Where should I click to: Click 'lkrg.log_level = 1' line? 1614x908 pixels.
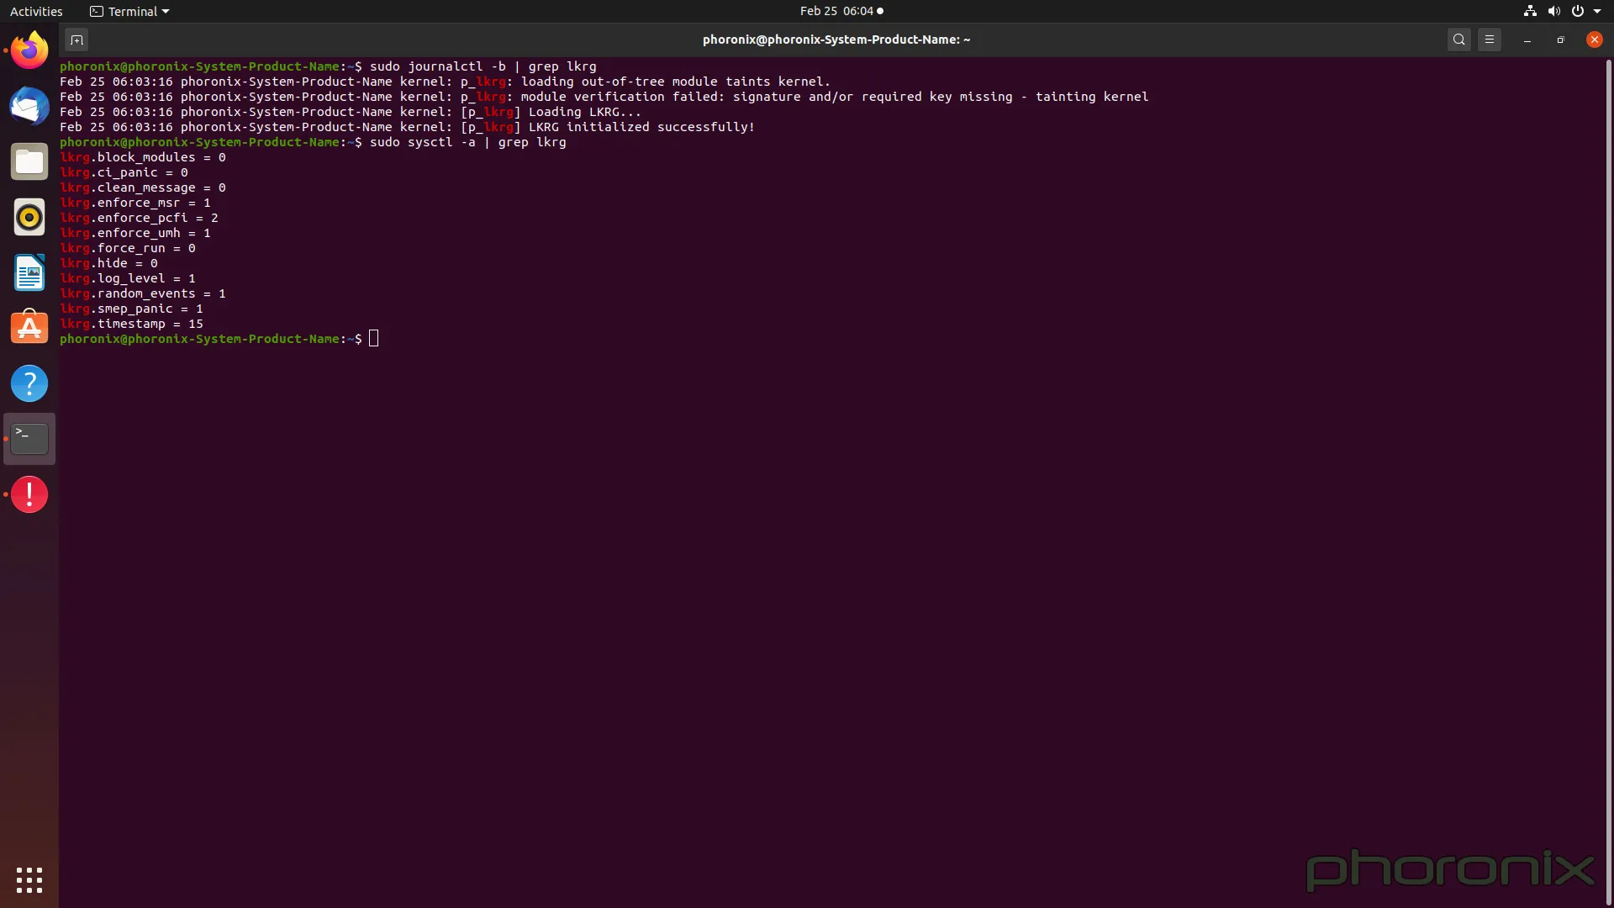pos(128,278)
